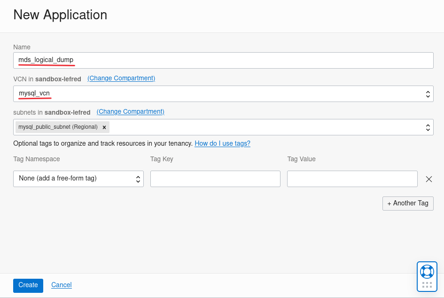Screen dimensions: 444x298
Task: Click the VCN selector chevron icon
Action: (428, 94)
